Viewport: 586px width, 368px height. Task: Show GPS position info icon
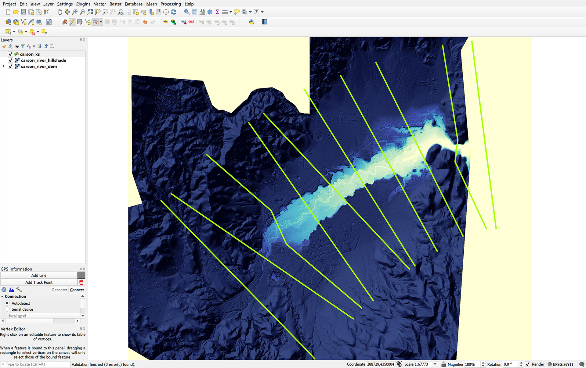tap(4, 290)
